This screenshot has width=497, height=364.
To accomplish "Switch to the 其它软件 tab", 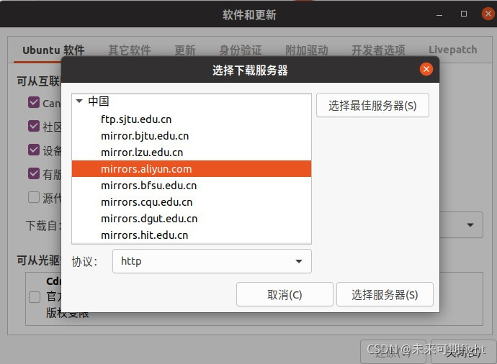I will tap(130, 50).
